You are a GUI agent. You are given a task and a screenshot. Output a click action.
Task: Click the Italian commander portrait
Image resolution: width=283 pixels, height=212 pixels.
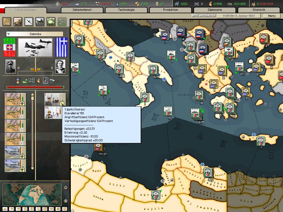point(11,67)
